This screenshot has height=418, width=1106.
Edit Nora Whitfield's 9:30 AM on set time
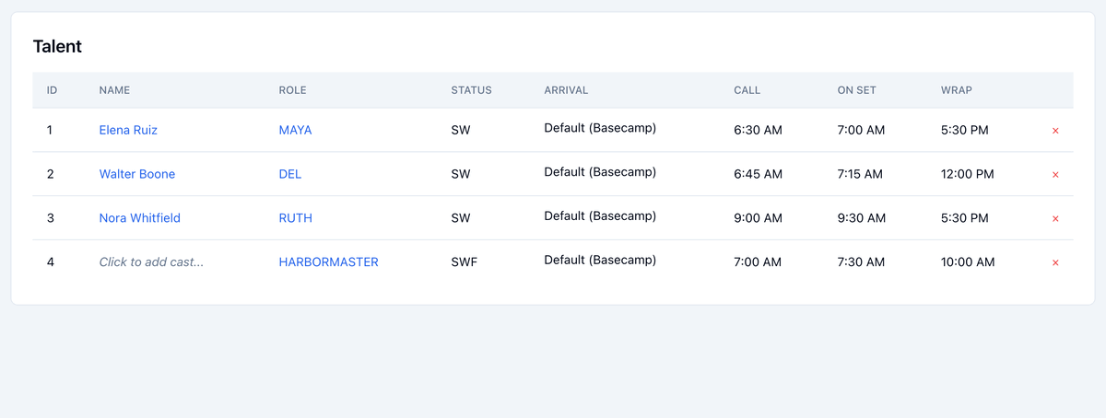(862, 218)
